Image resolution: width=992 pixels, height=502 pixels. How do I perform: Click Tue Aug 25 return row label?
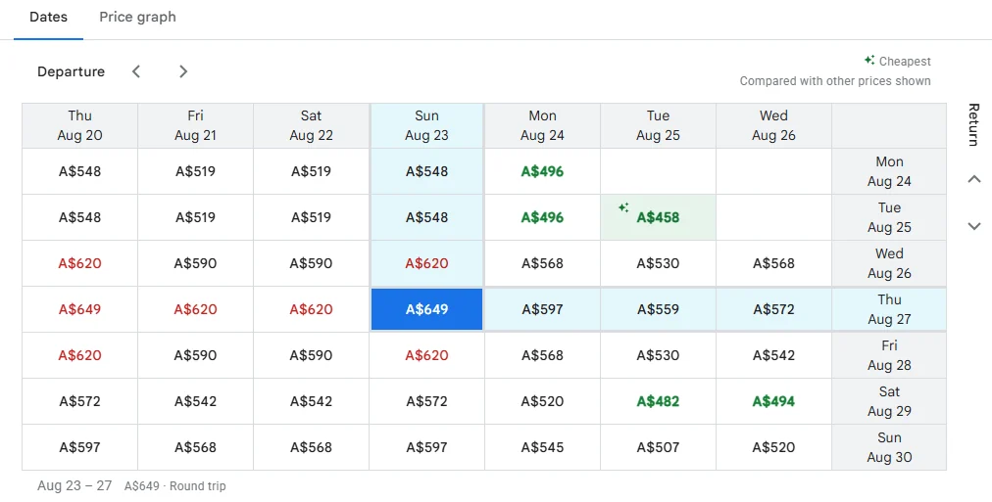(889, 217)
